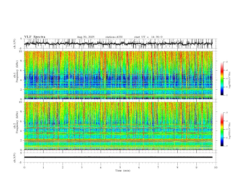Click the ch.1 voltage waveform trace
This screenshot has width=243, height=188.
118,44
